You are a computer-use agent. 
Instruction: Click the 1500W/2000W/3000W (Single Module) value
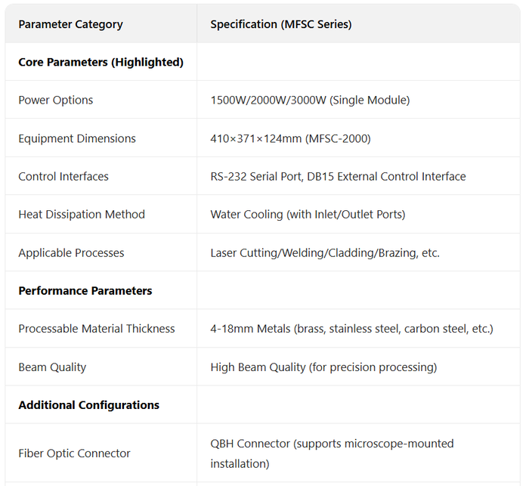pos(310,100)
